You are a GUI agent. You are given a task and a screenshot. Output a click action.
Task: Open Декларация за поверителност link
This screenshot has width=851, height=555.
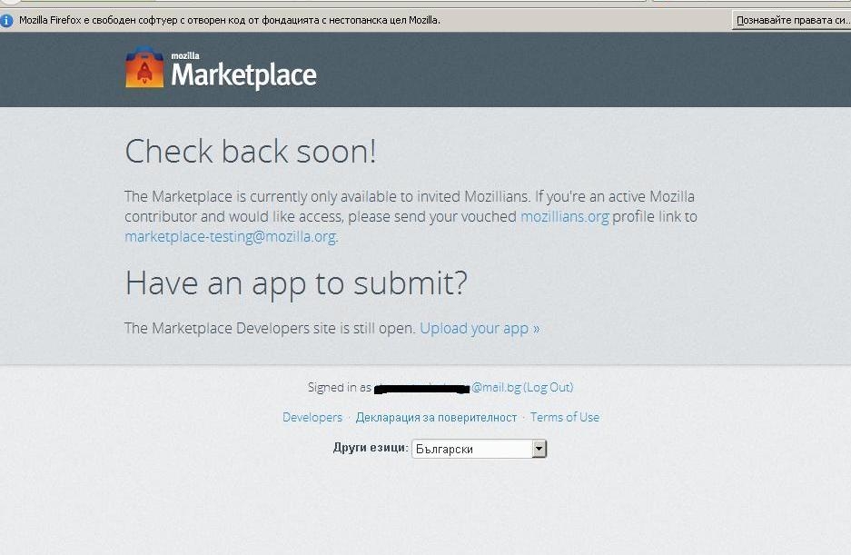point(436,418)
